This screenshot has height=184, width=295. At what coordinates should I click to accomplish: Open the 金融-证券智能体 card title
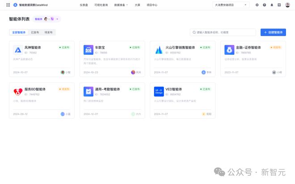pos(249,48)
